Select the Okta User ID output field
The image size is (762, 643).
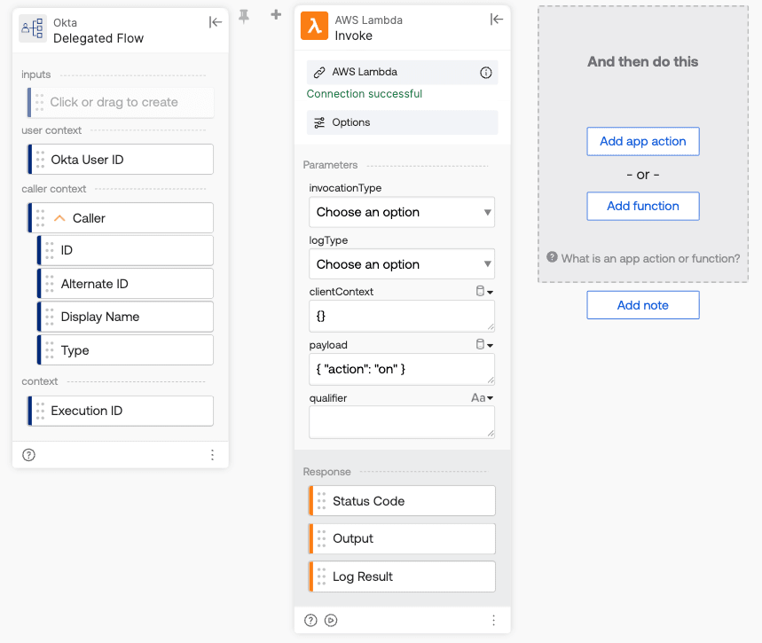121,160
